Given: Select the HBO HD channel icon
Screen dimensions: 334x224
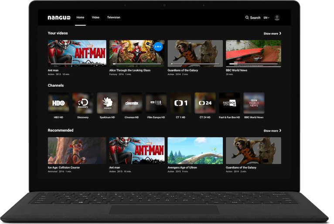Looking at the screenshot, I should coord(58,103).
